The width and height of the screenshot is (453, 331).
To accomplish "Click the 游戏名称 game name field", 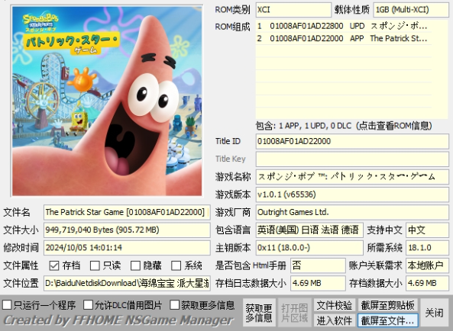I will click(x=352, y=176).
